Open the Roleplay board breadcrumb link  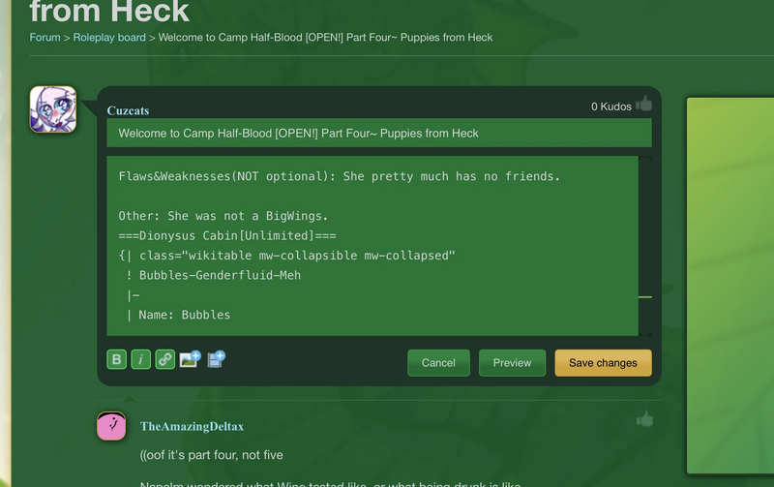point(109,38)
